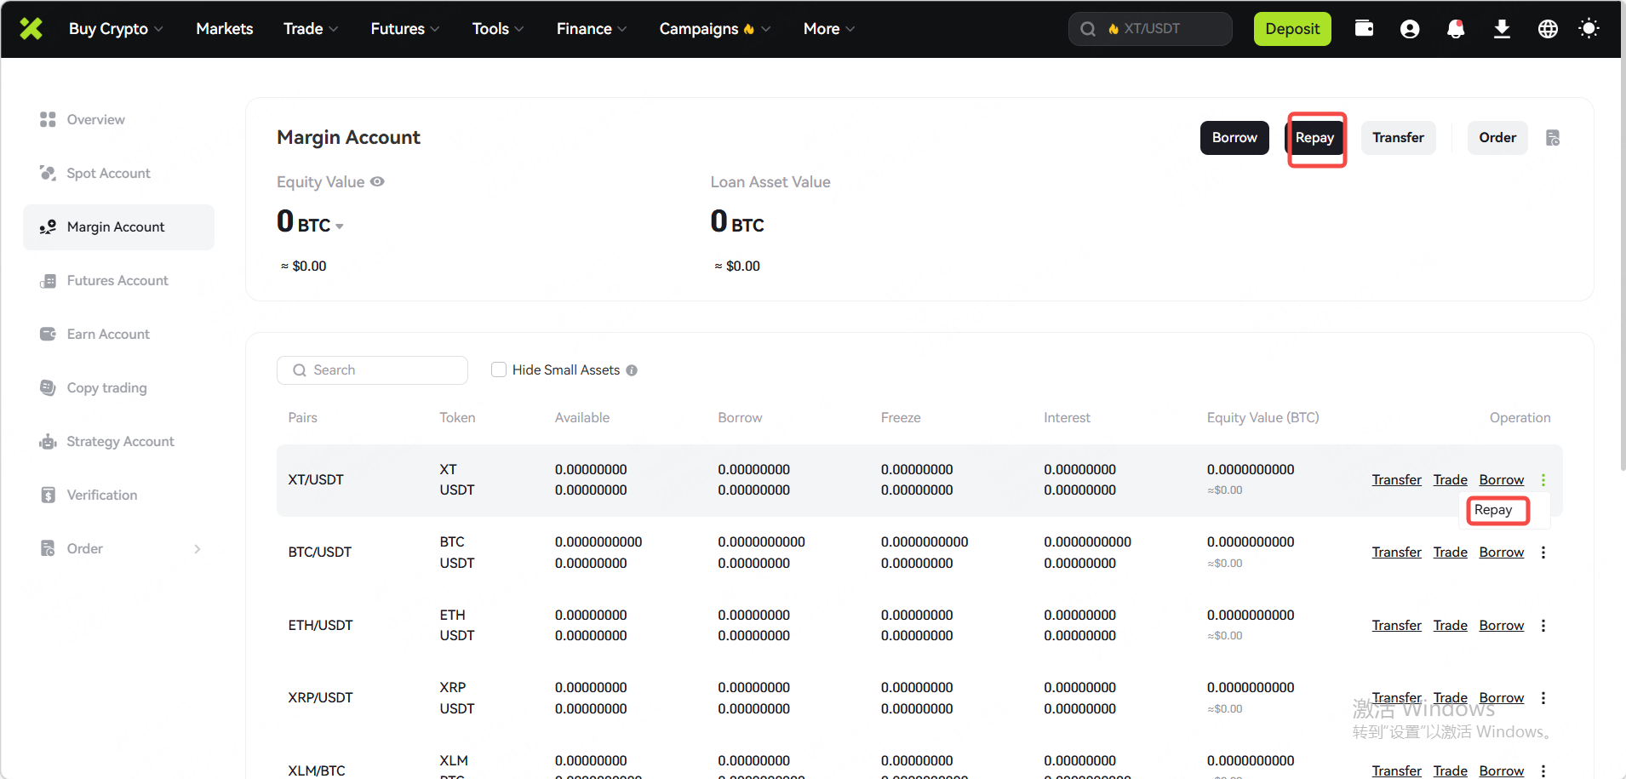The width and height of the screenshot is (1626, 779).
Task: Go to Markets in top navigation
Action: click(224, 29)
